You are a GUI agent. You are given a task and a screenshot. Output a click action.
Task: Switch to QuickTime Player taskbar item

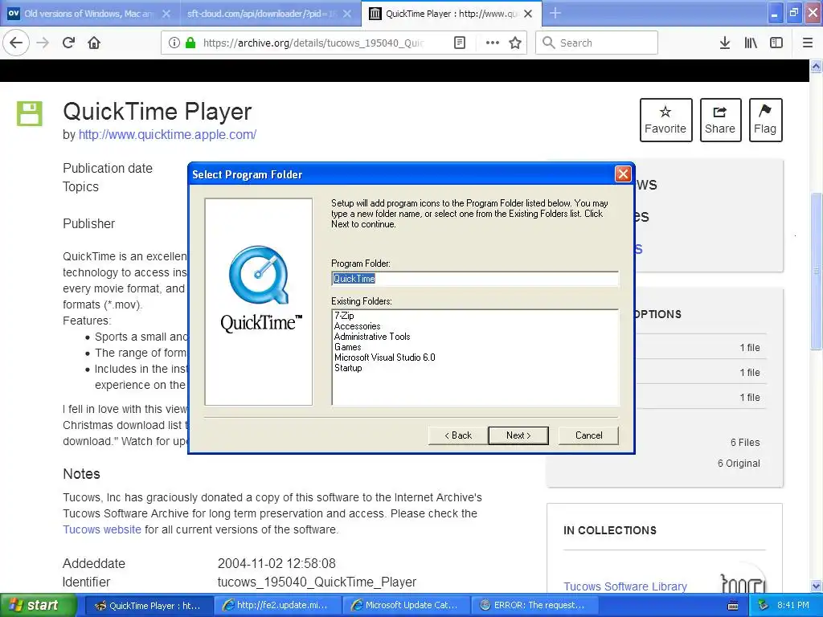[x=148, y=605]
